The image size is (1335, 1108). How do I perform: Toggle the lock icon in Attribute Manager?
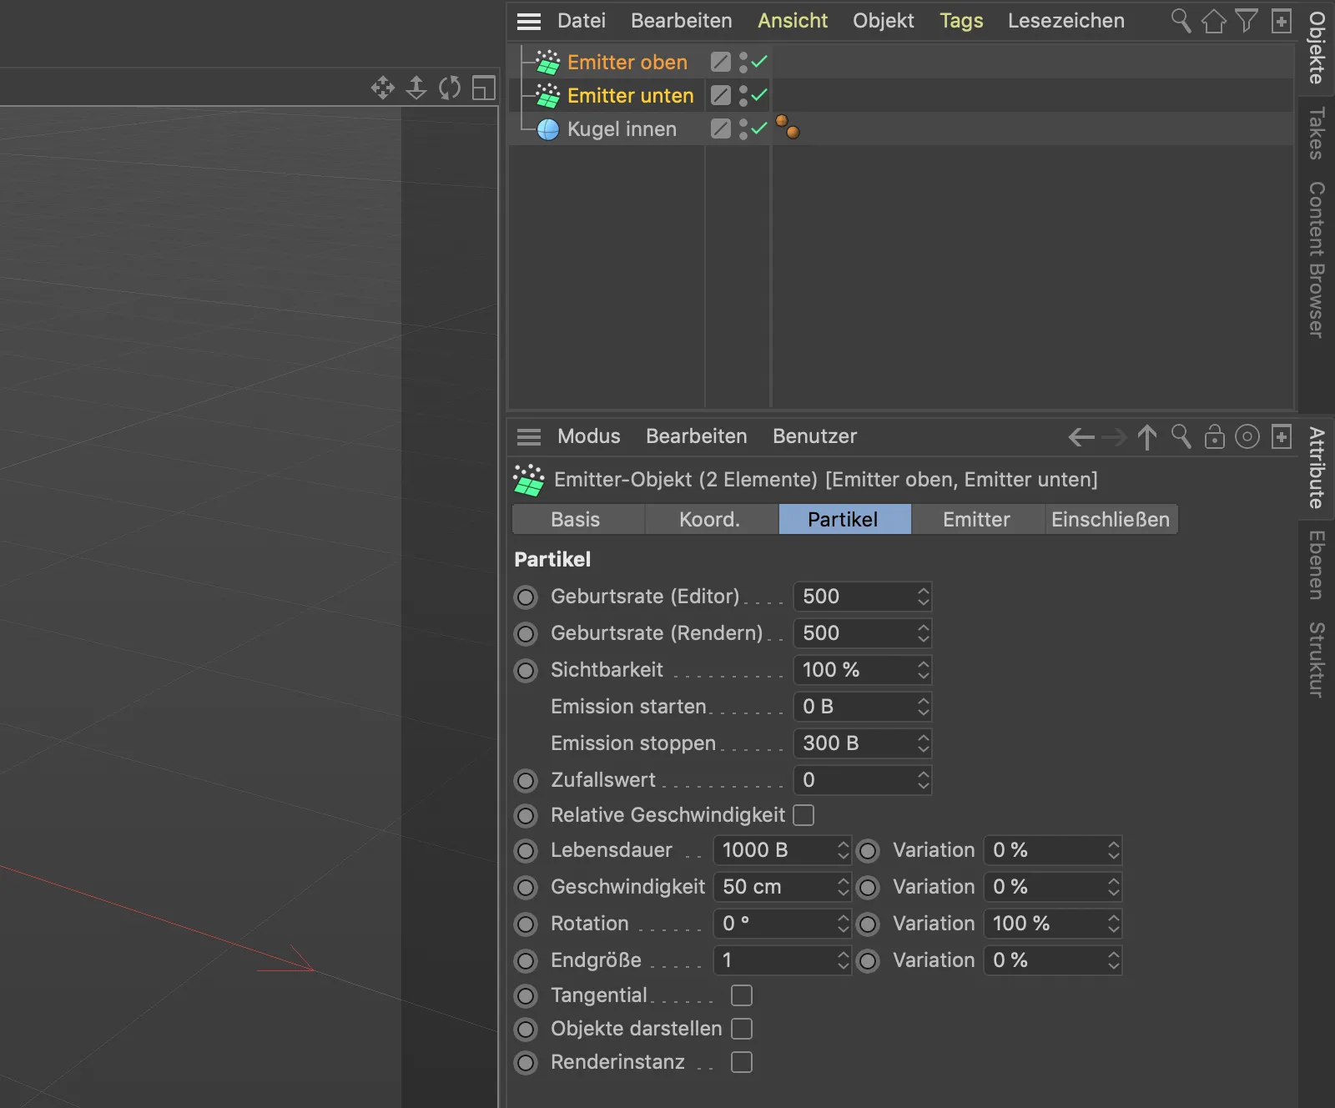point(1215,436)
